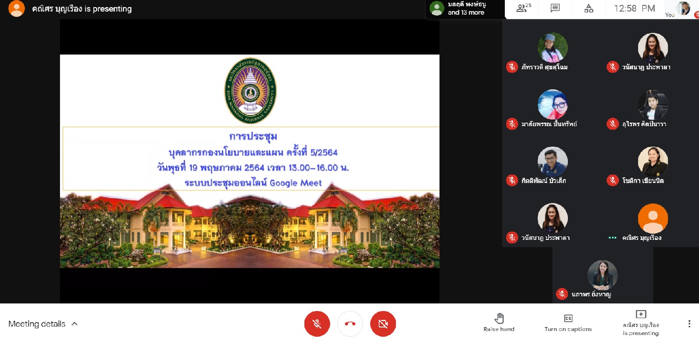Click the Raise hand icon
The image size is (699, 343).
coord(499,319)
